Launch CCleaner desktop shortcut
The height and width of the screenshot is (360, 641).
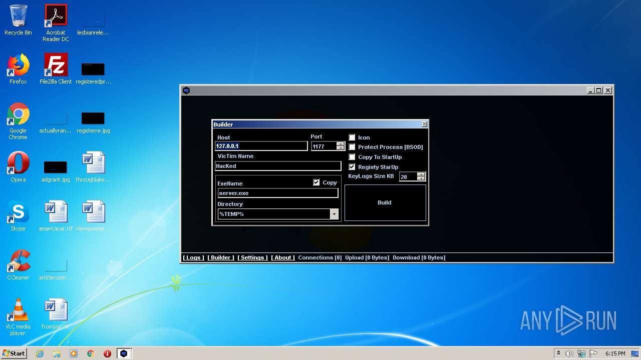(x=18, y=265)
